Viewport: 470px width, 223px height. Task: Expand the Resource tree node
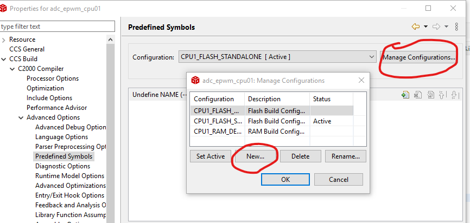click(x=4, y=40)
